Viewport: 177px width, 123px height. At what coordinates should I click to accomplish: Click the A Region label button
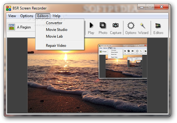click(x=24, y=27)
